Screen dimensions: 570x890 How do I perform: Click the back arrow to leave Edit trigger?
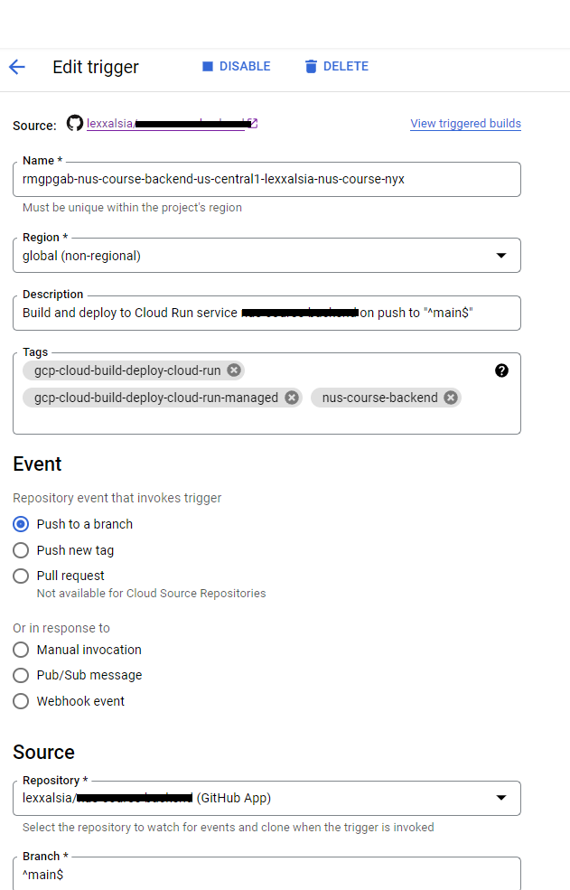(x=18, y=66)
